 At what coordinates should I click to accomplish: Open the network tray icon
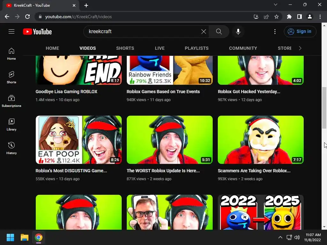pyautogui.click(x=289, y=237)
